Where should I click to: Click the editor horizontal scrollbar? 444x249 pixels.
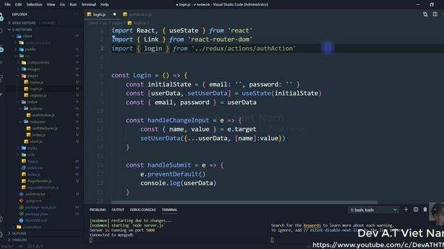point(244,202)
